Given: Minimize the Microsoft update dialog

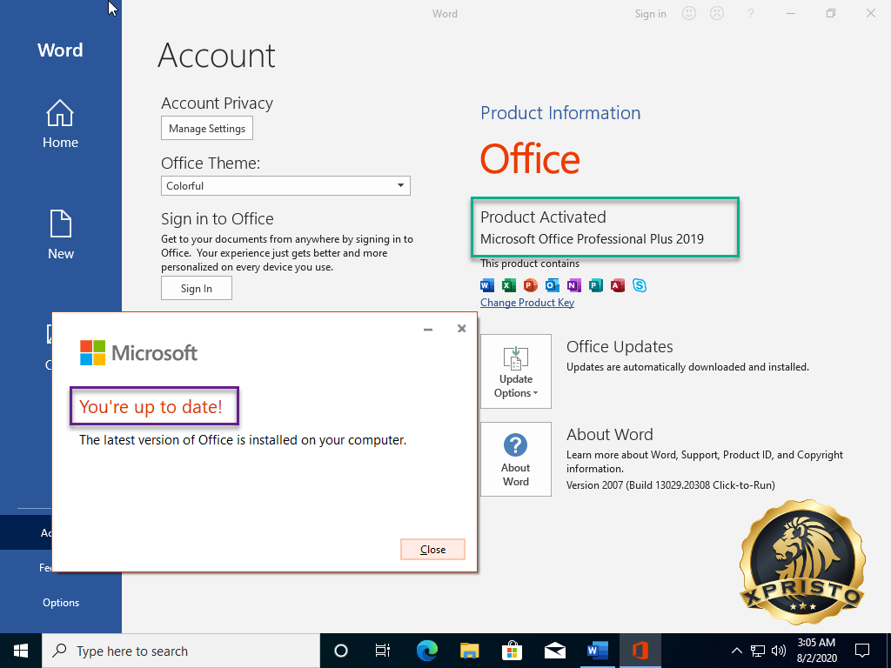Looking at the screenshot, I should 428,329.
